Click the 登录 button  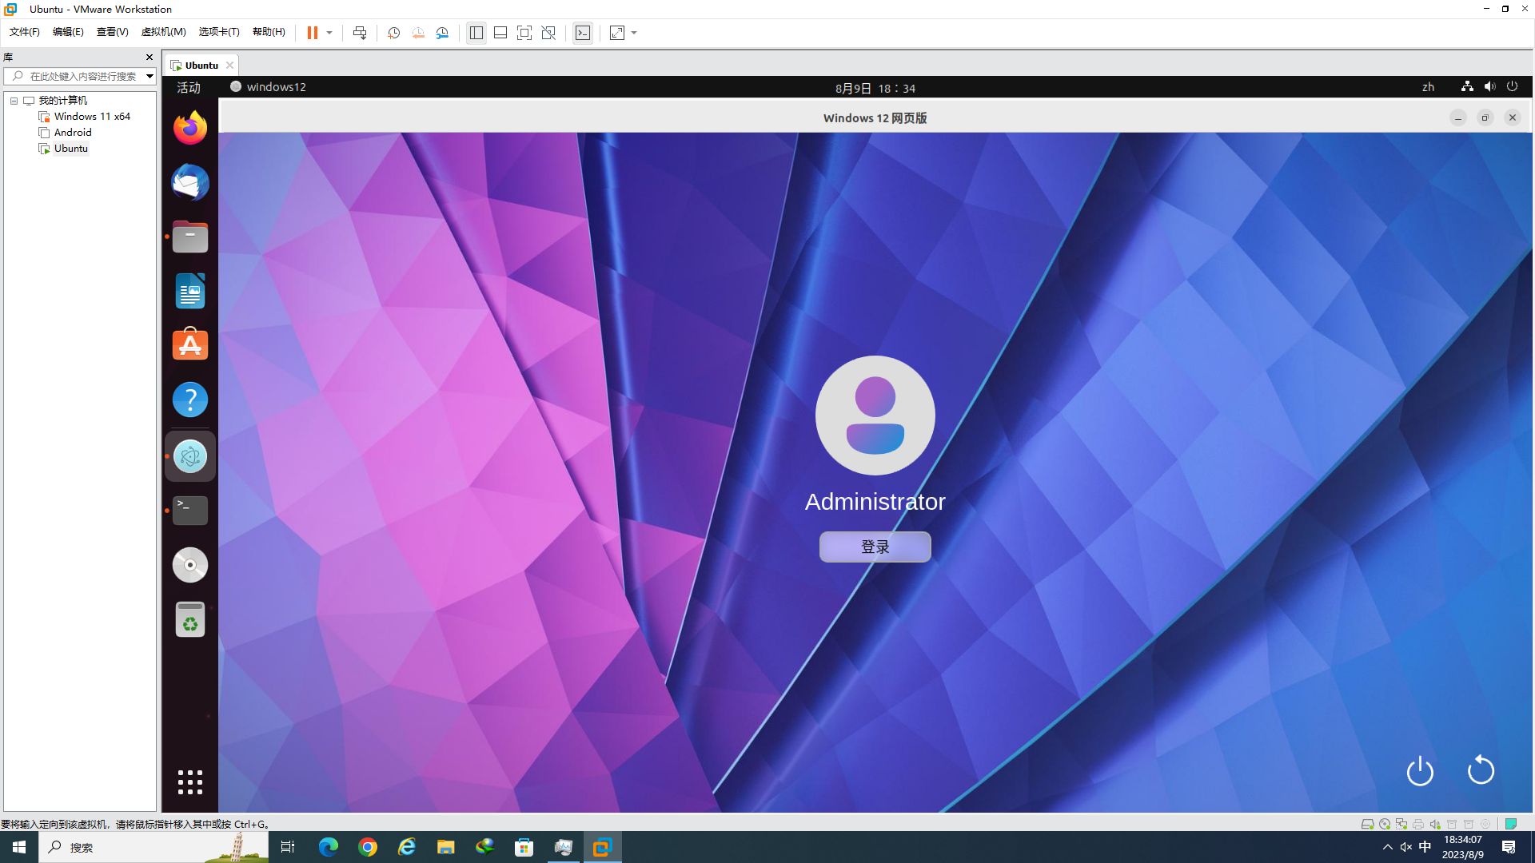[875, 547]
